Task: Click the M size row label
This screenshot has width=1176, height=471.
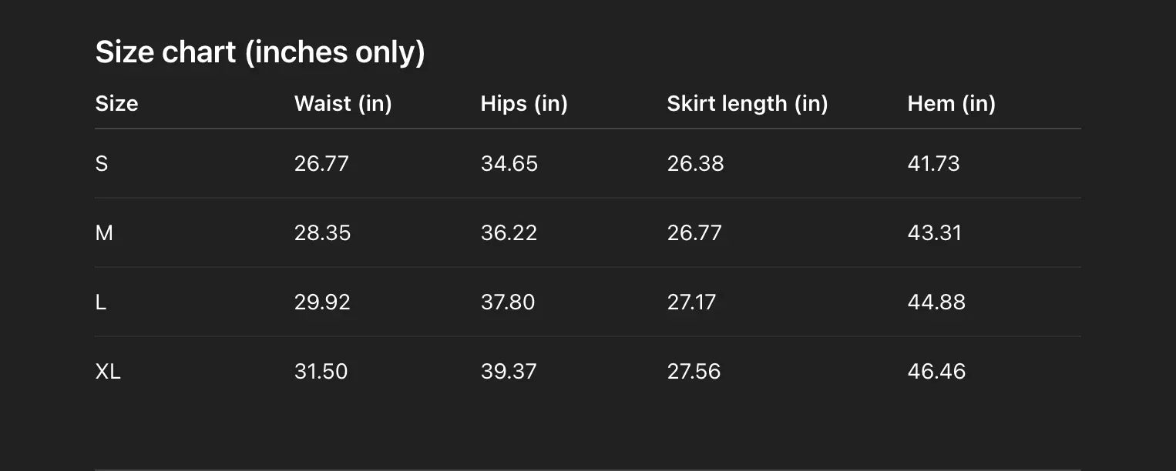Action: tap(104, 233)
